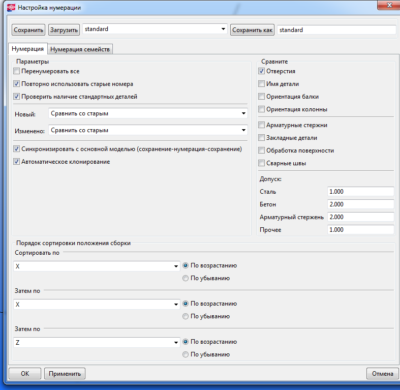Click the Сталь tolerance input field
This screenshot has height=390, width=400.
pyautogui.click(x=360, y=192)
